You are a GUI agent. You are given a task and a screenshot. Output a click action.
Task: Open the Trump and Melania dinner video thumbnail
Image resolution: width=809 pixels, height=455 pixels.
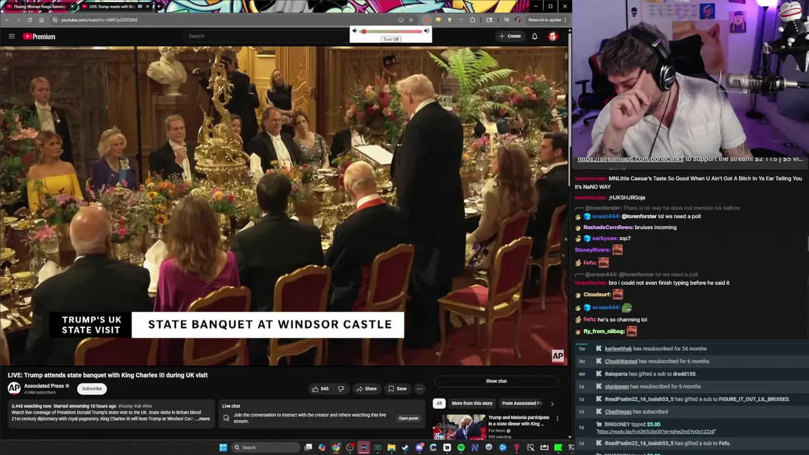[459, 427]
